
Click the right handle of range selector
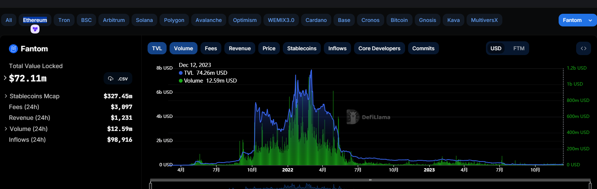point(590,185)
